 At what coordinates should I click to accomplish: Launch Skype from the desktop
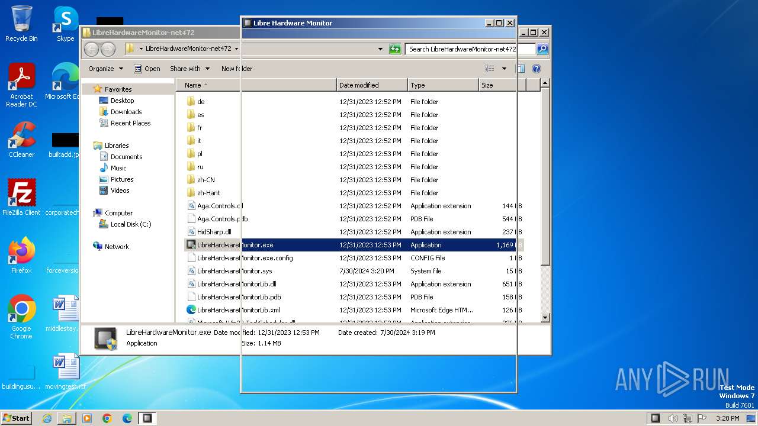point(65,24)
